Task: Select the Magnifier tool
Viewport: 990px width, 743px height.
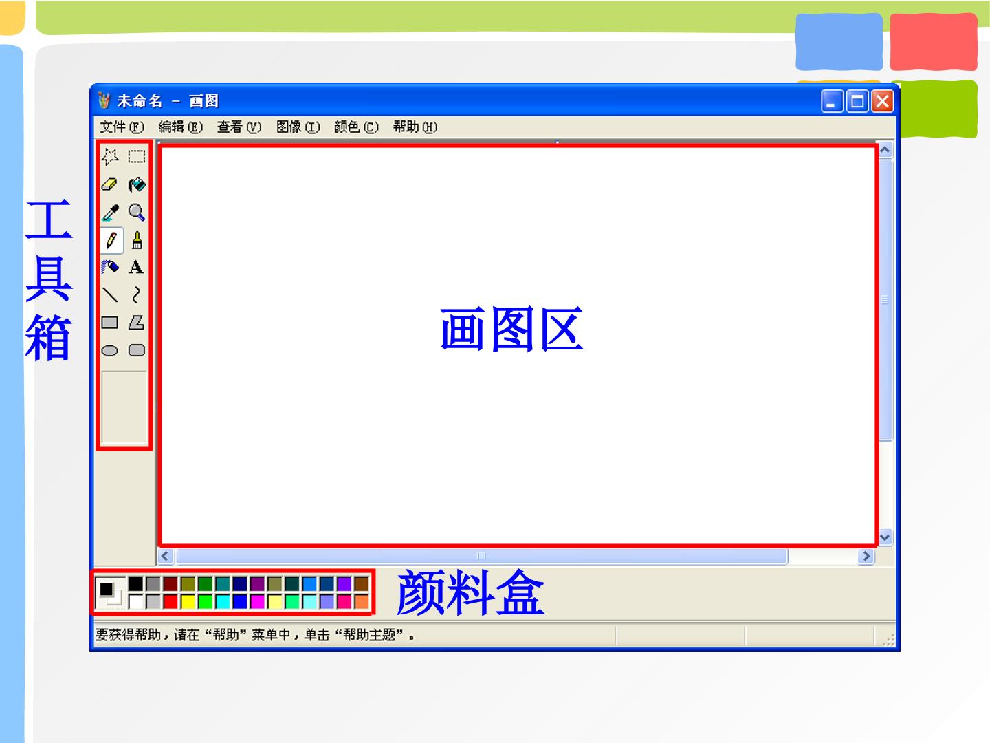Action: (x=137, y=213)
